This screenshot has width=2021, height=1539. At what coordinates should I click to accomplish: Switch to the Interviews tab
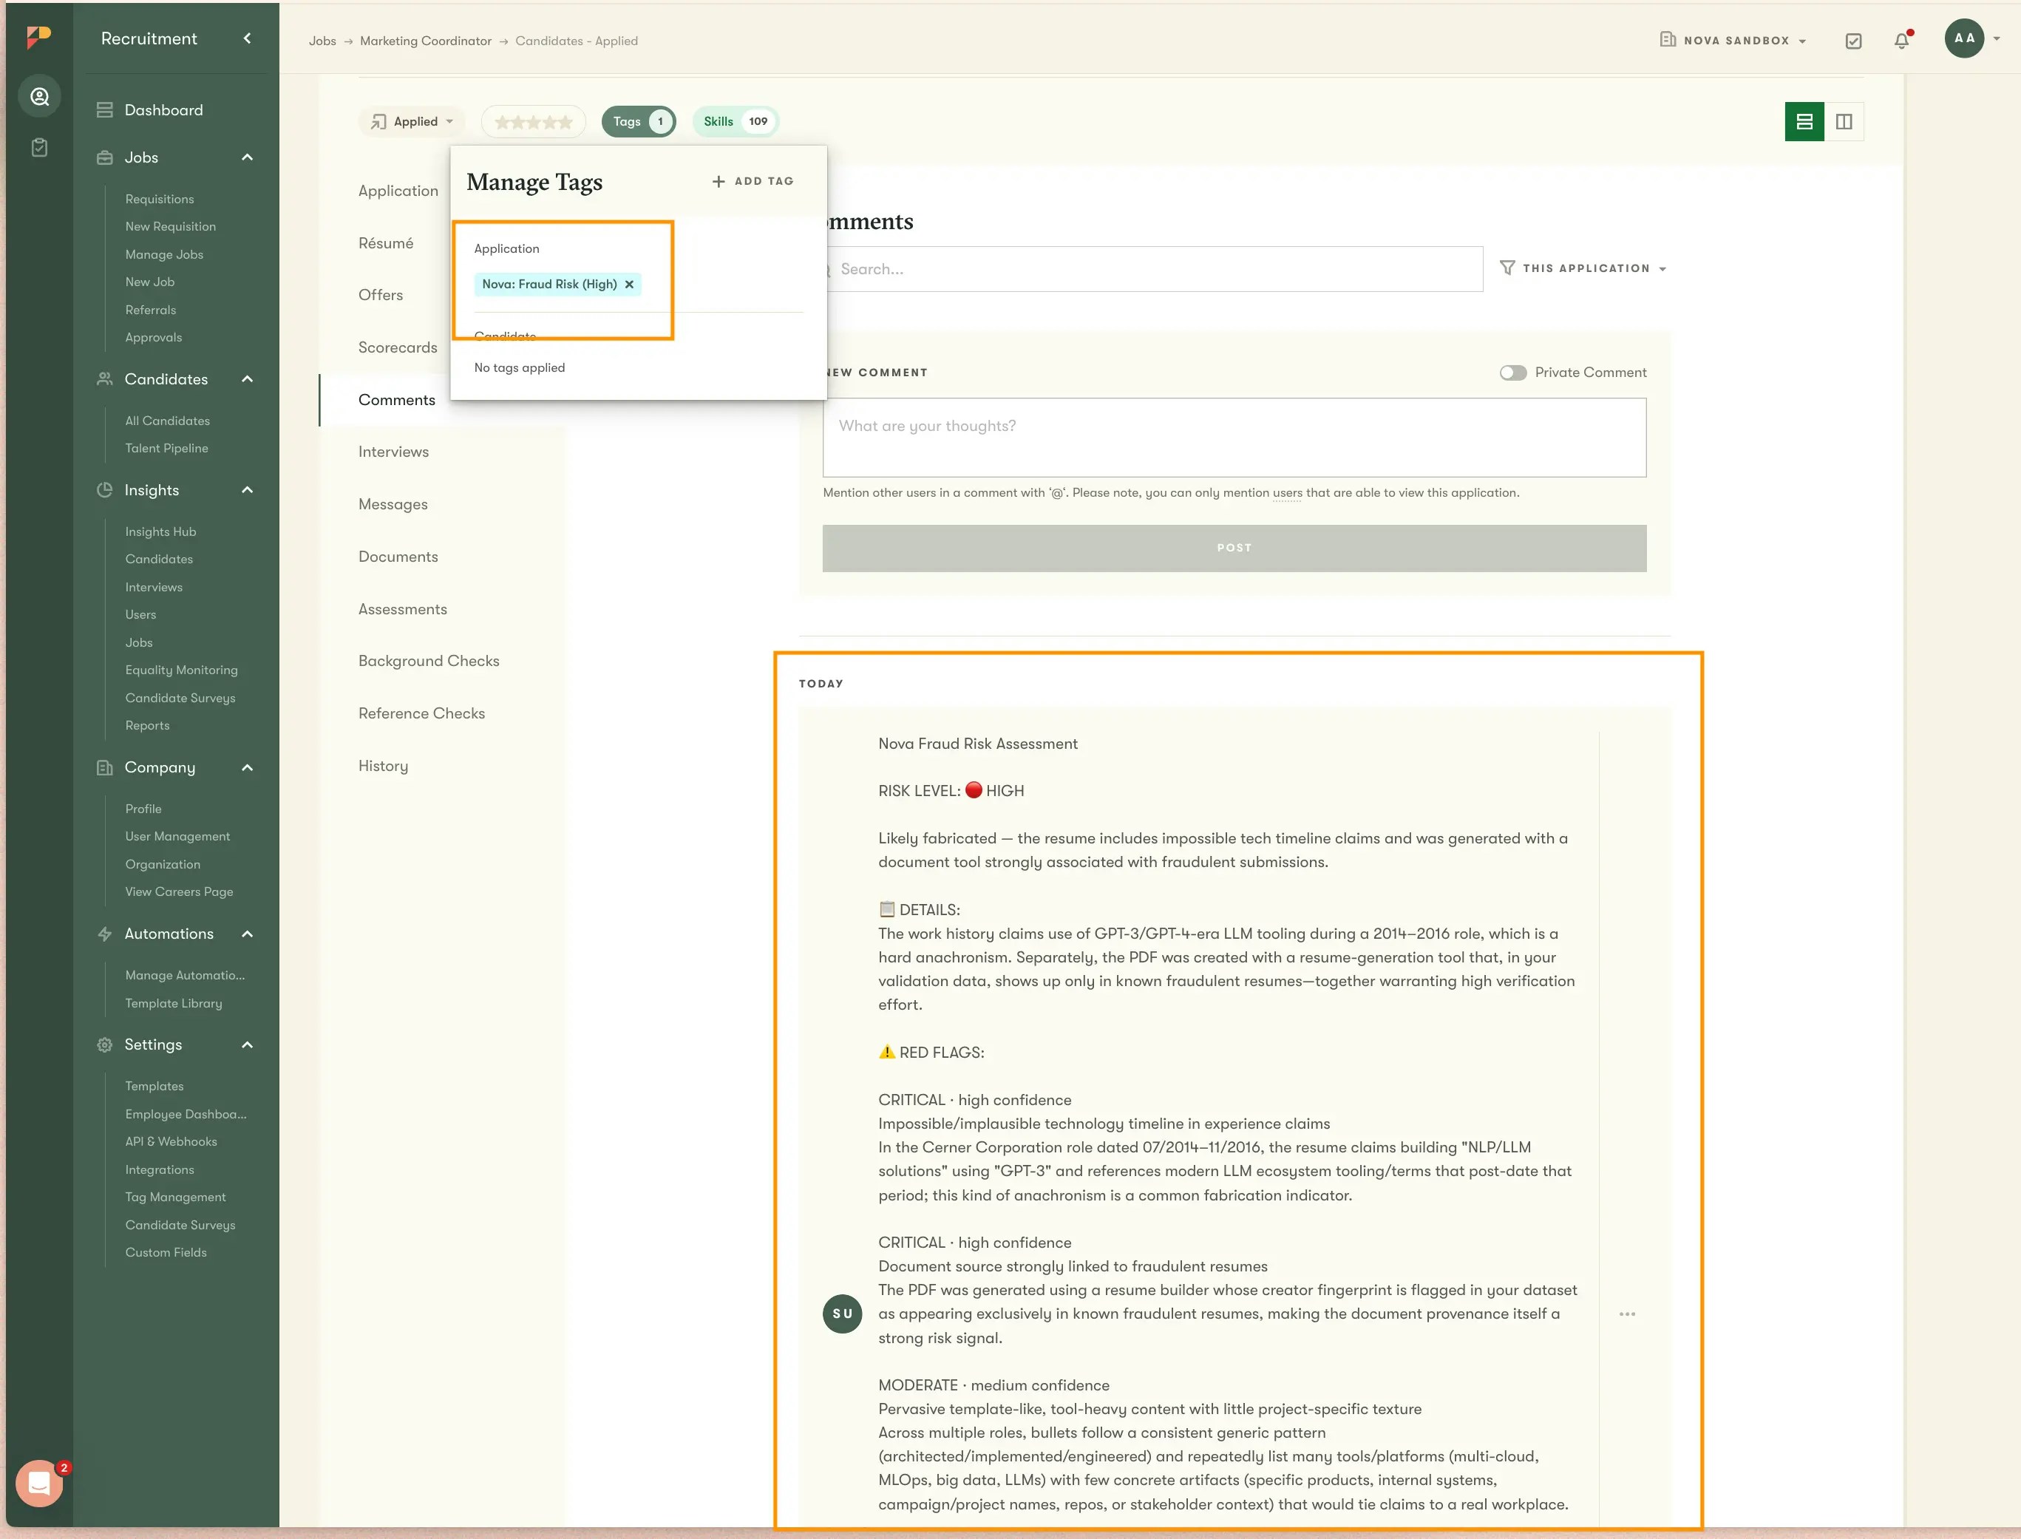point(393,451)
